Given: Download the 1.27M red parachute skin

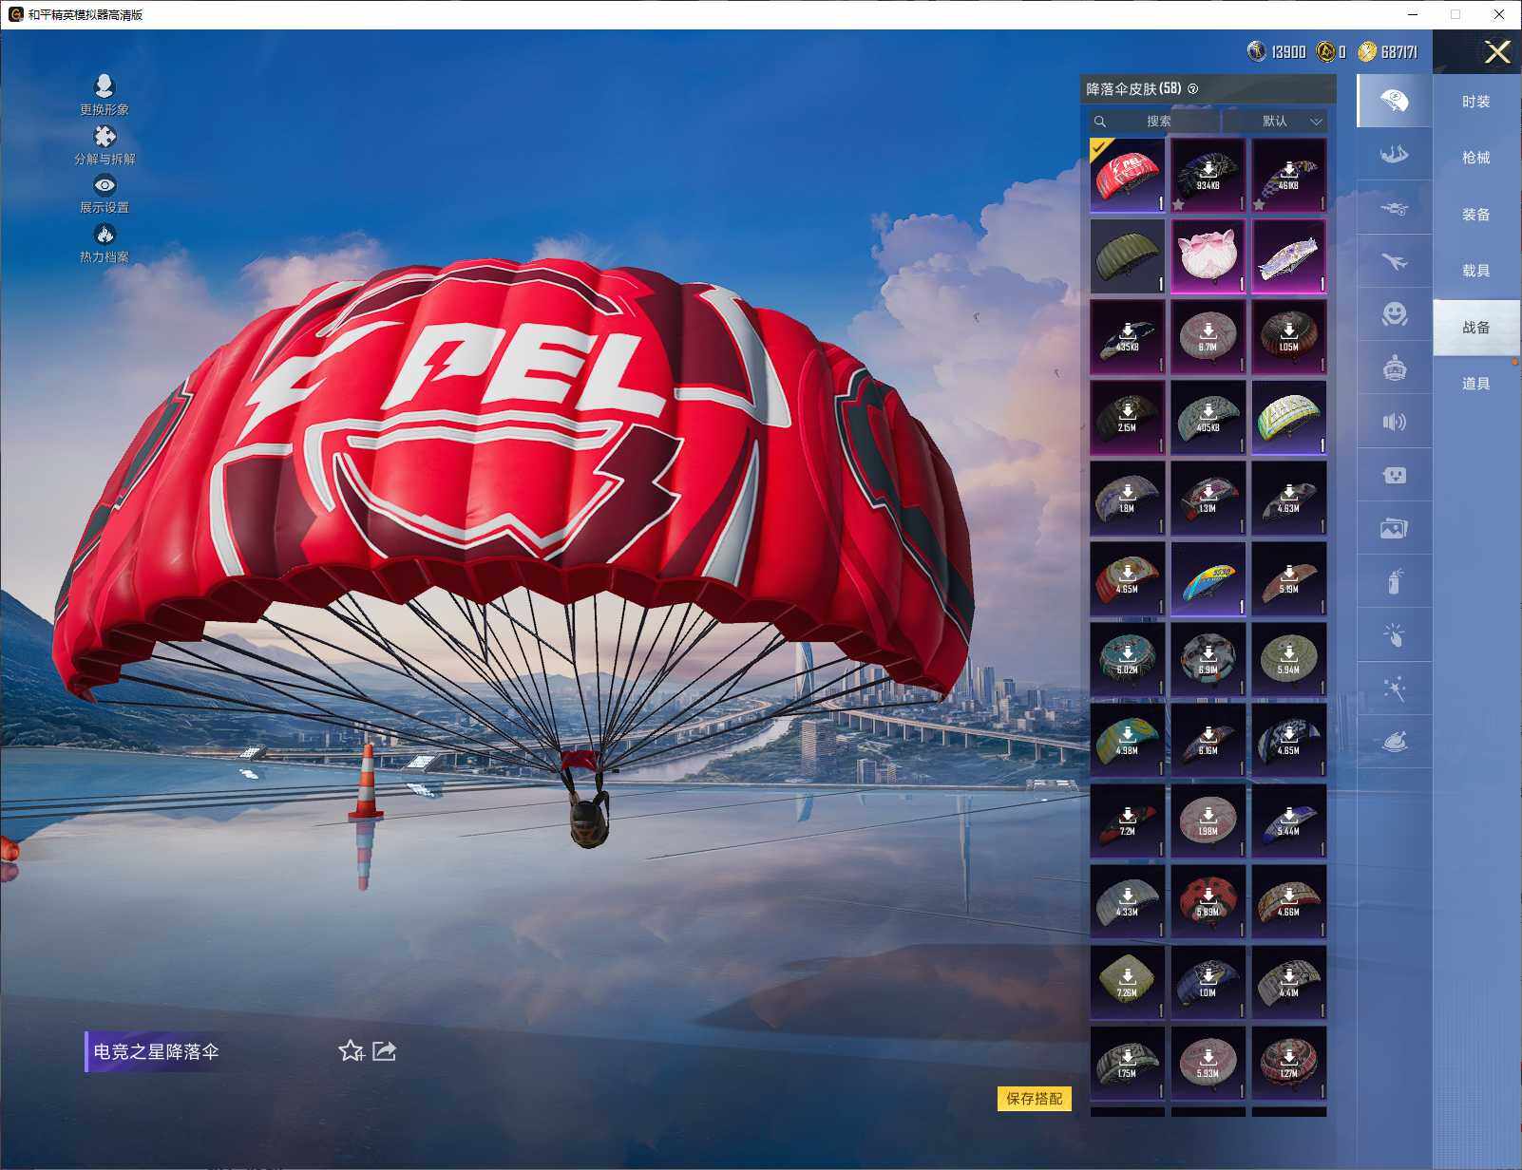Looking at the screenshot, I should pyautogui.click(x=1289, y=1064).
